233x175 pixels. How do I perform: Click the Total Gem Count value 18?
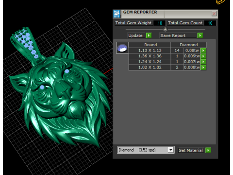(x=210, y=23)
